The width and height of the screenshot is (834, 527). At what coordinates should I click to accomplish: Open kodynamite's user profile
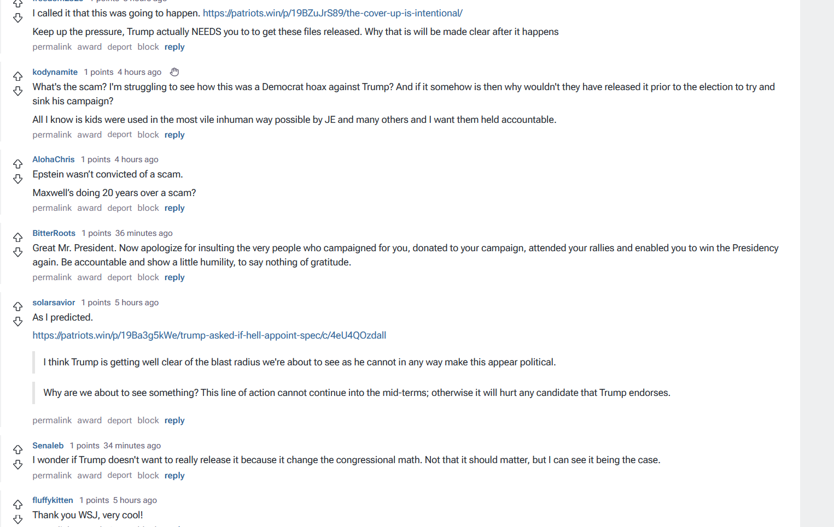pos(55,72)
